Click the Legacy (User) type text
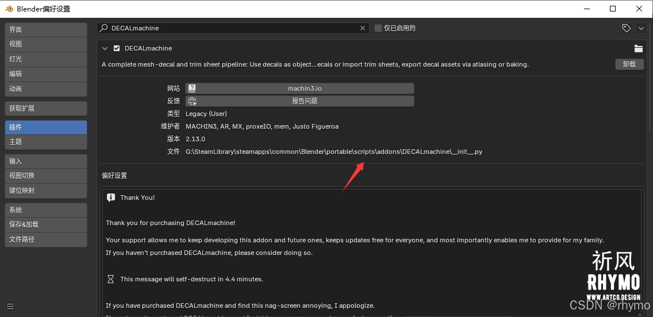This screenshot has width=653, height=317. coord(206,114)
